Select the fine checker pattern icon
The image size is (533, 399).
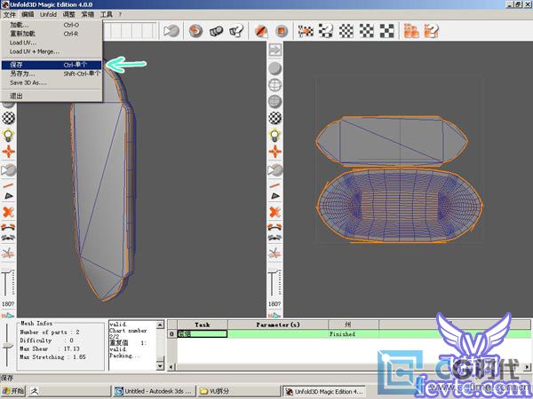(346, 31)
